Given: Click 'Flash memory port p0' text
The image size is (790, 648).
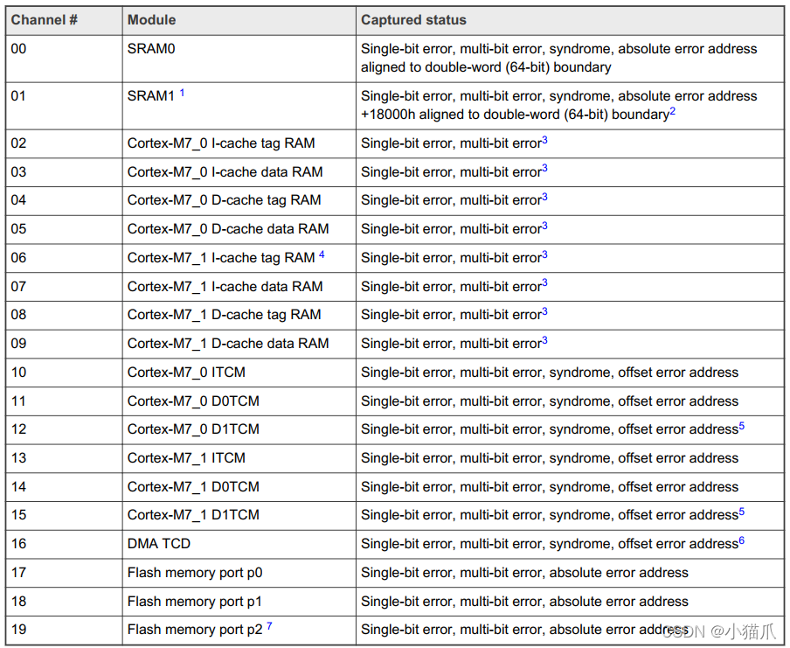Looking at the screenshot, I should click(x=195, y=573).
